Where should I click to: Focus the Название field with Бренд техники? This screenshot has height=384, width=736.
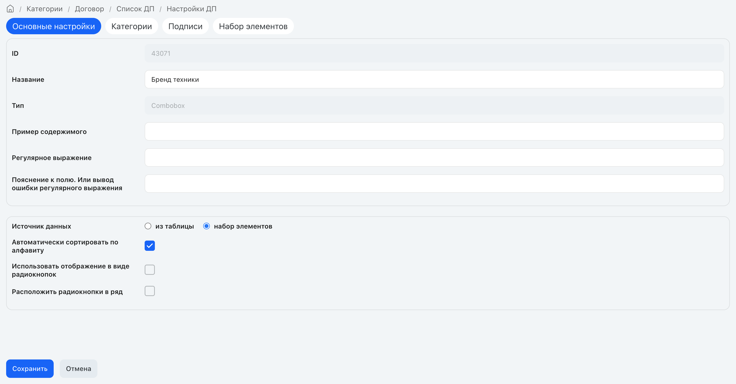tap(434, 80)
